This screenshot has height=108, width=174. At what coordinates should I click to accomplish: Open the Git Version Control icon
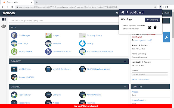coord(48,52)
